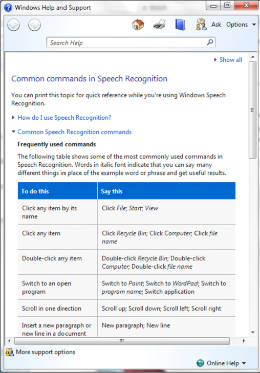Click the 'Click any item' table cell
The width and height of the screenshot is (260, 373).
tap(57, 237)
